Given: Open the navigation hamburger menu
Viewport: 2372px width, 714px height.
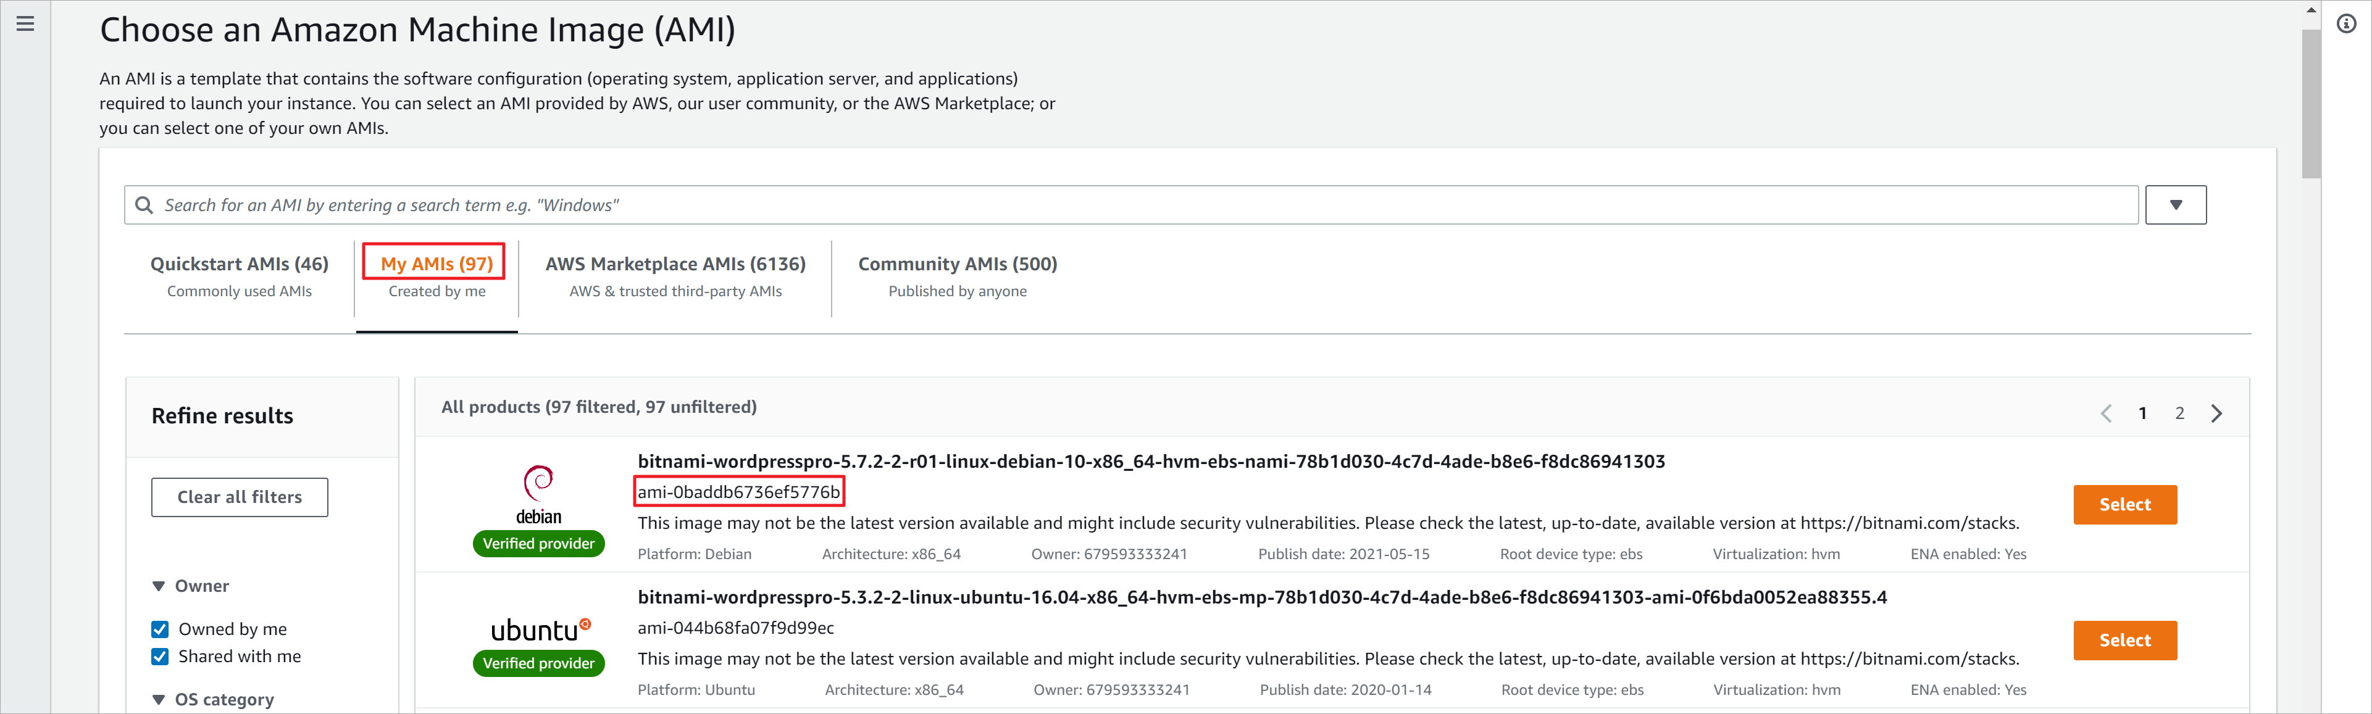Looking at the screenshot, I should click(24, 24).
